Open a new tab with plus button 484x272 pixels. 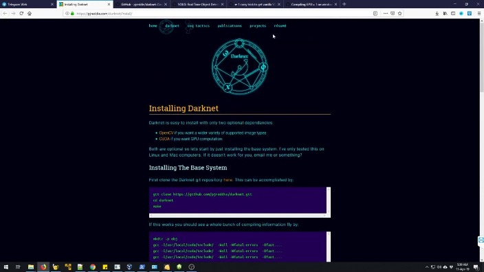344,4
